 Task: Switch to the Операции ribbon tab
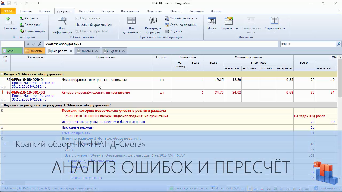(196, 11)
